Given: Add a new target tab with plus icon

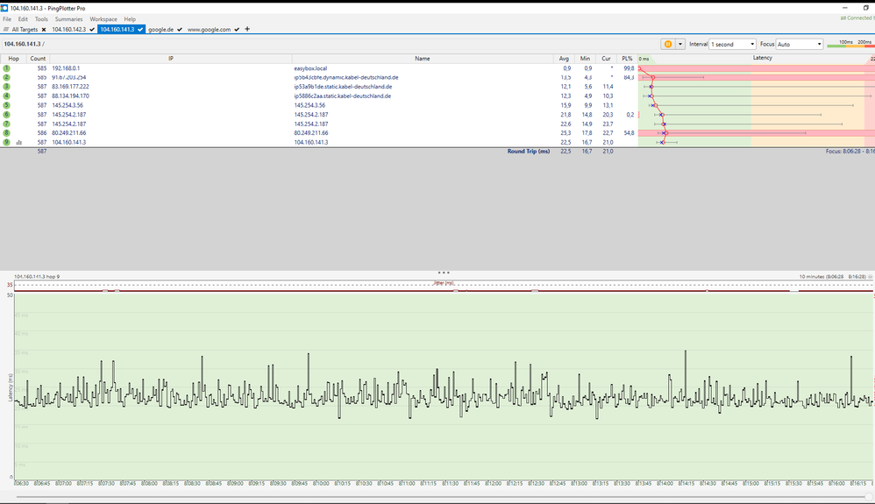Looking at the screenshot, I should click(x=247, y=29).
